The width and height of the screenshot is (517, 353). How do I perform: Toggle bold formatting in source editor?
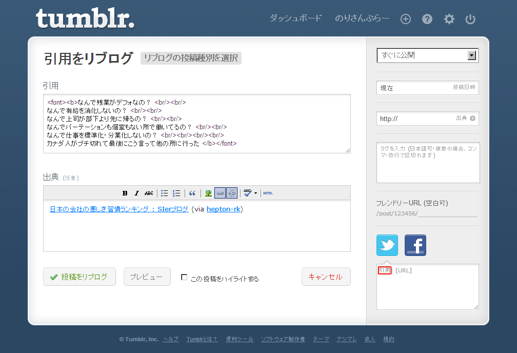(x=125, y=193)
